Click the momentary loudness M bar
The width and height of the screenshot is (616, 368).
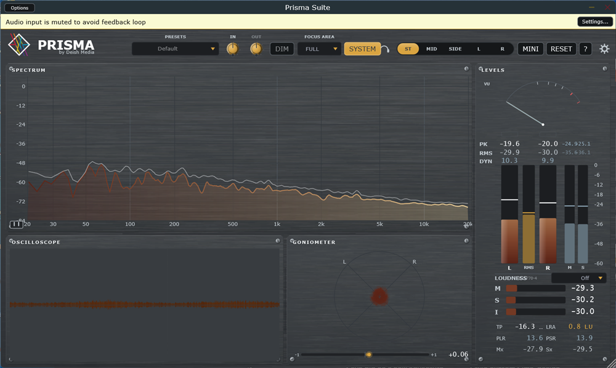[535, 288]
